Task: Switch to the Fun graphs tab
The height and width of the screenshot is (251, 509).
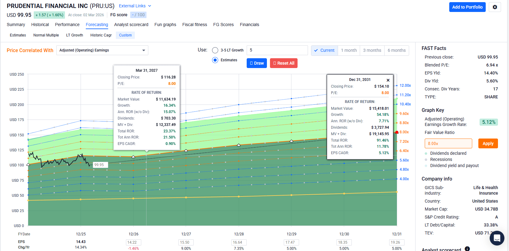Action: (x=165, y=25)
